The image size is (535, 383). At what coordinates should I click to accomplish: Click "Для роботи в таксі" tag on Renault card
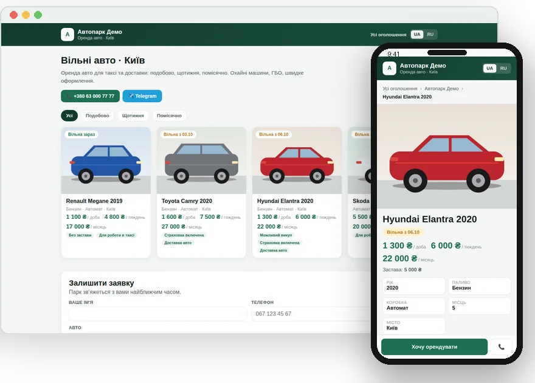117,235
